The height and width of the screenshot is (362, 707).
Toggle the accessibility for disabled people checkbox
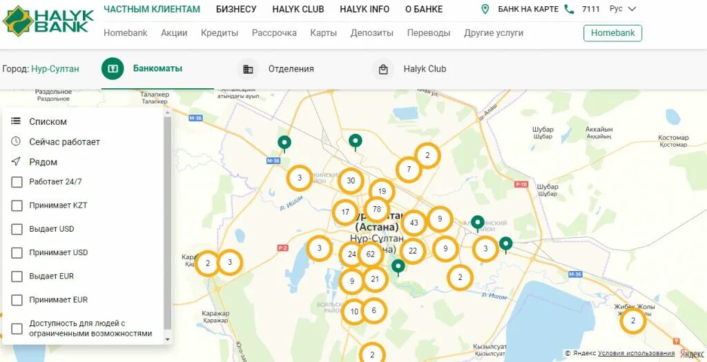(x=17, y=329)
